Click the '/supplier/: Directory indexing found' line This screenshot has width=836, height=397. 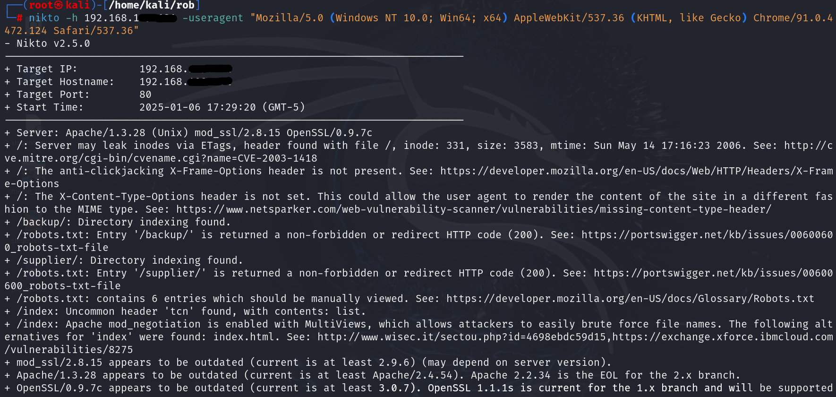point(129,260)
